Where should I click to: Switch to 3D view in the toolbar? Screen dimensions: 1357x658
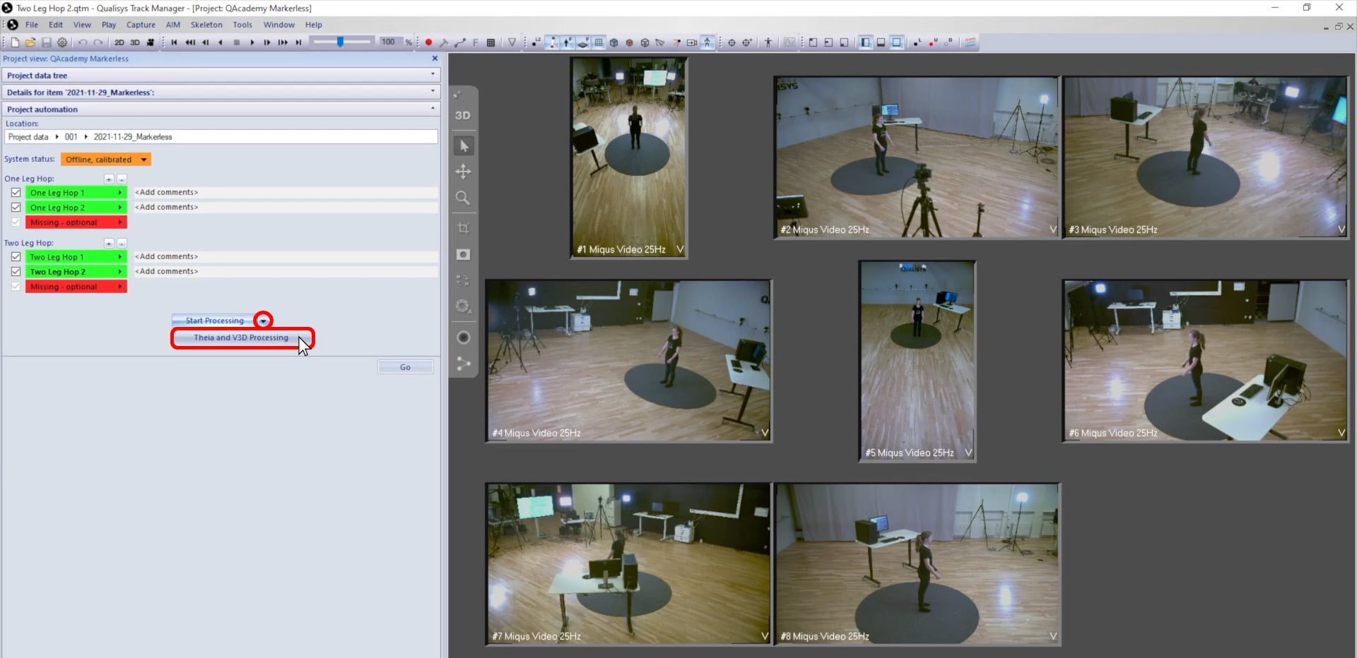coord(134,42)
